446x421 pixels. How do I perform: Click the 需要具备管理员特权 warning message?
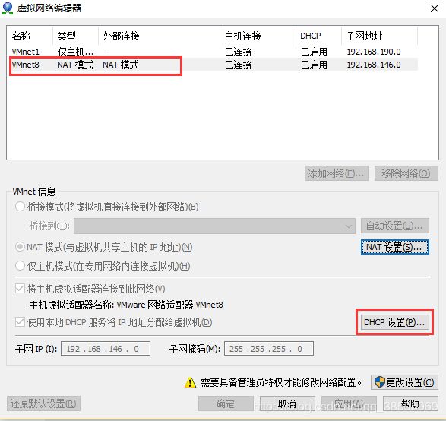(x=281, y=382)
